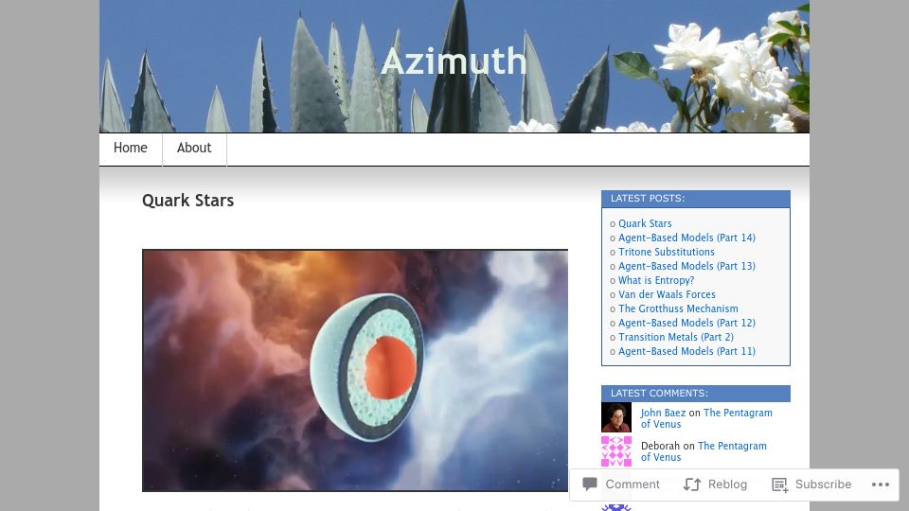Open Tritone Substitutions post
Screen dimensions: 909x511
click(x=666, y=252)
